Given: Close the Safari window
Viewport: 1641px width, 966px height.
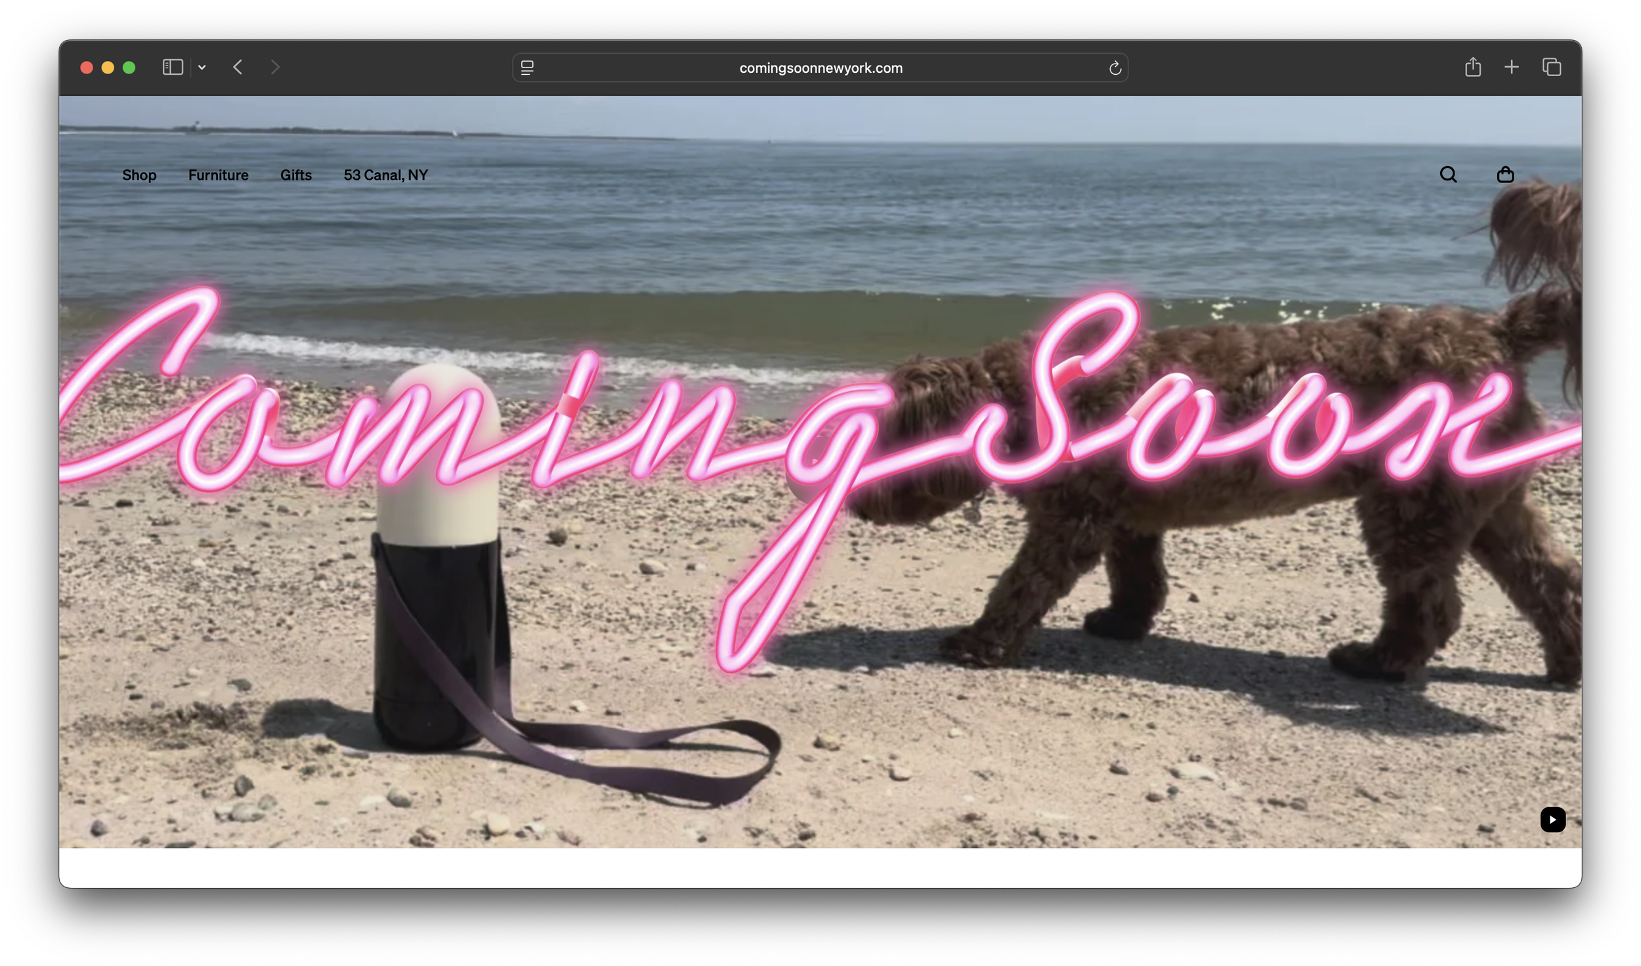Looking at the screenshot, I should [x=87, y=68].
